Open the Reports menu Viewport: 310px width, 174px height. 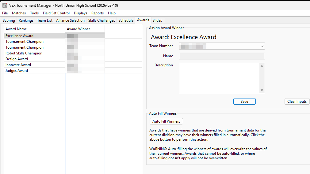(98, 13)
